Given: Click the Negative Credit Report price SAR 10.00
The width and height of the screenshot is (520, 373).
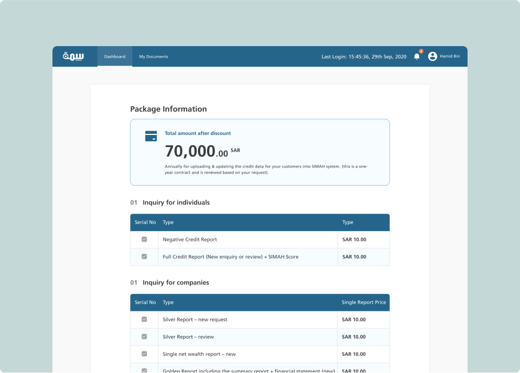Looking at the screenshot, I should pos(354,240).
